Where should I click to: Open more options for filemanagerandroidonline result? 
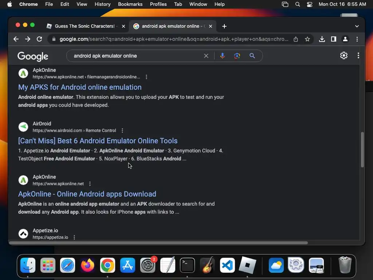146,77
